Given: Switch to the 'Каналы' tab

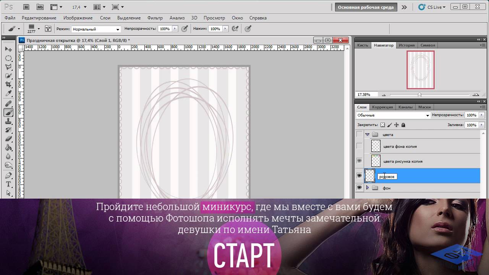Looking at the screenshot, I should click(x=405, y=107).
